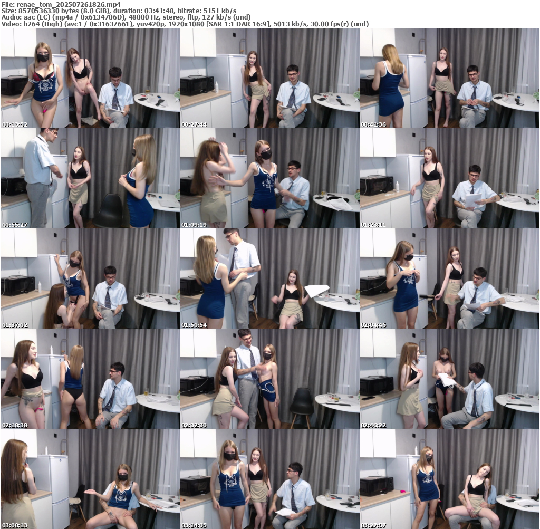Click the thumbnail stamped 03:27:57
The width and height of the screenshot is (540, 529).
pos(449,479)
